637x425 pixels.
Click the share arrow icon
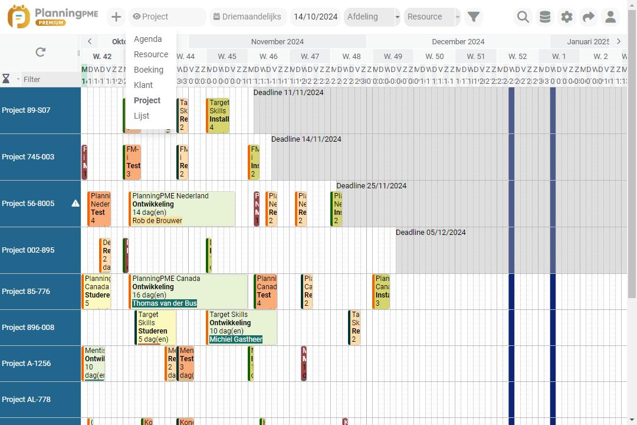click(x=588, y=17)
